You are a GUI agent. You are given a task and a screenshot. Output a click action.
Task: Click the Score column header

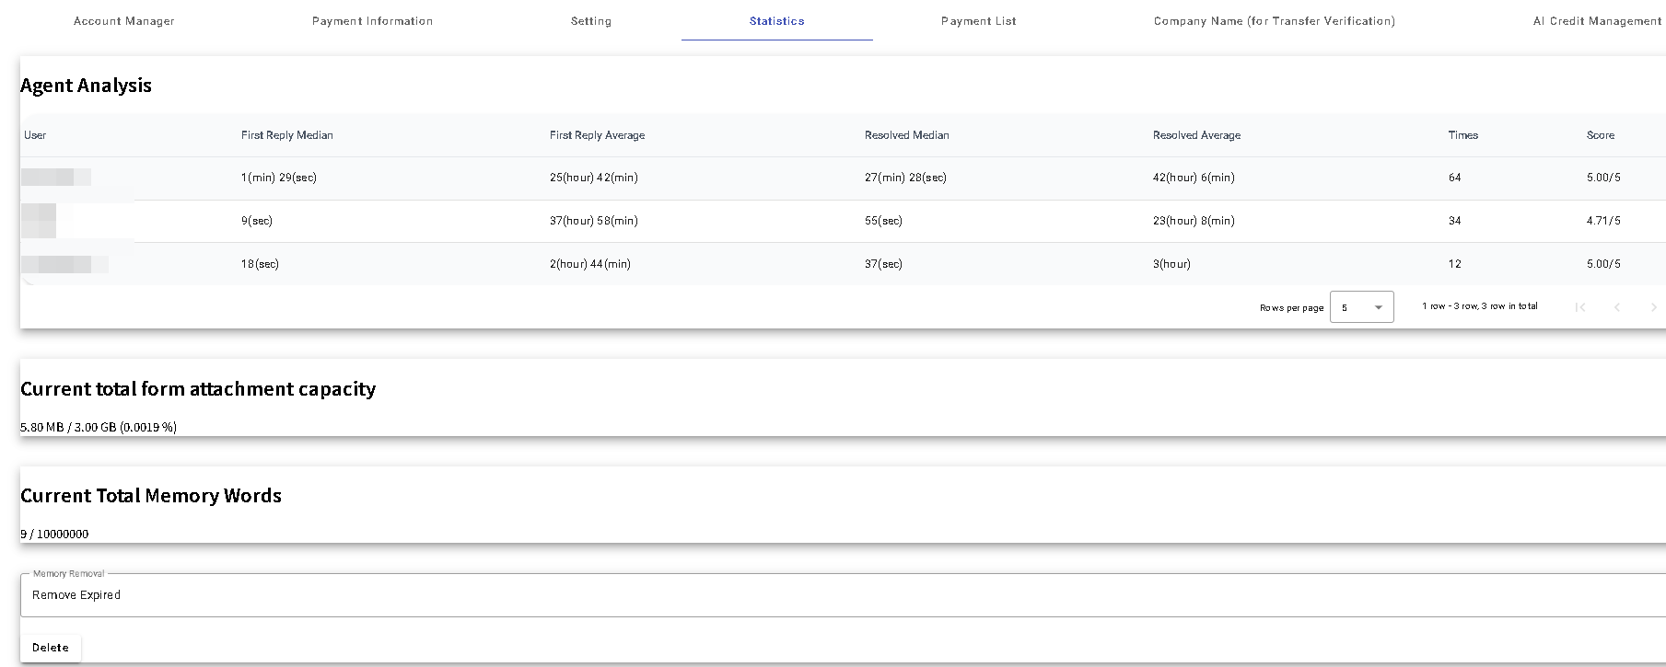pos(1600,135)
